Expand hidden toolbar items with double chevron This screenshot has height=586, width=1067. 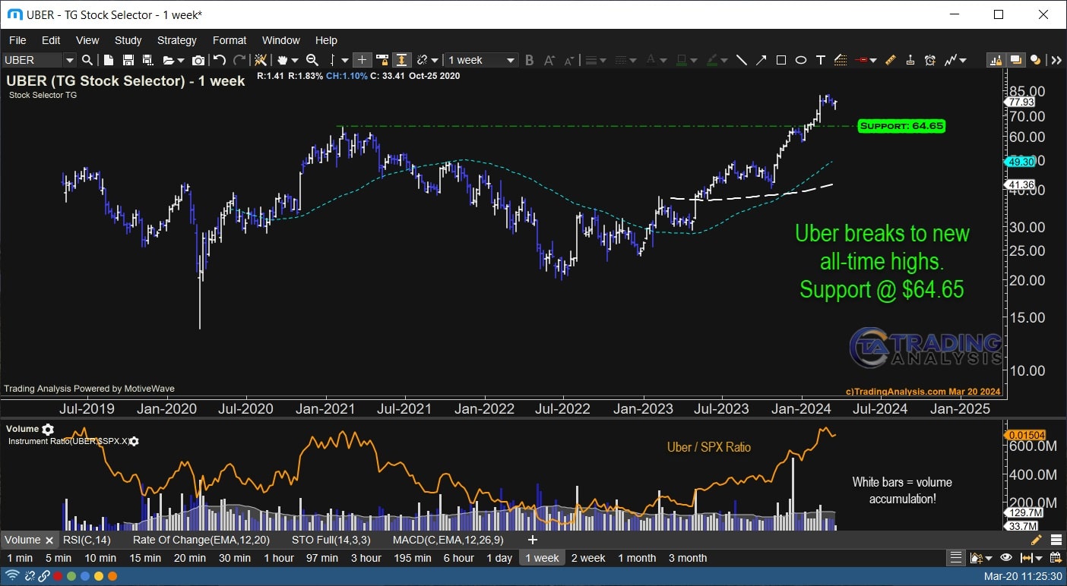click(1056, 60)
